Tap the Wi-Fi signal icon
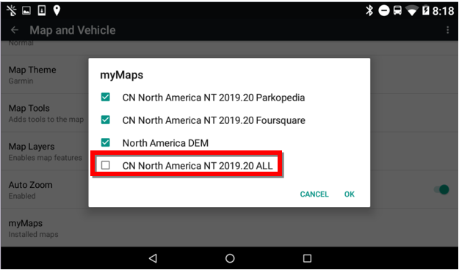Image resolution: width=459 pixels, height=270 pixels. (x=412, y=11)
